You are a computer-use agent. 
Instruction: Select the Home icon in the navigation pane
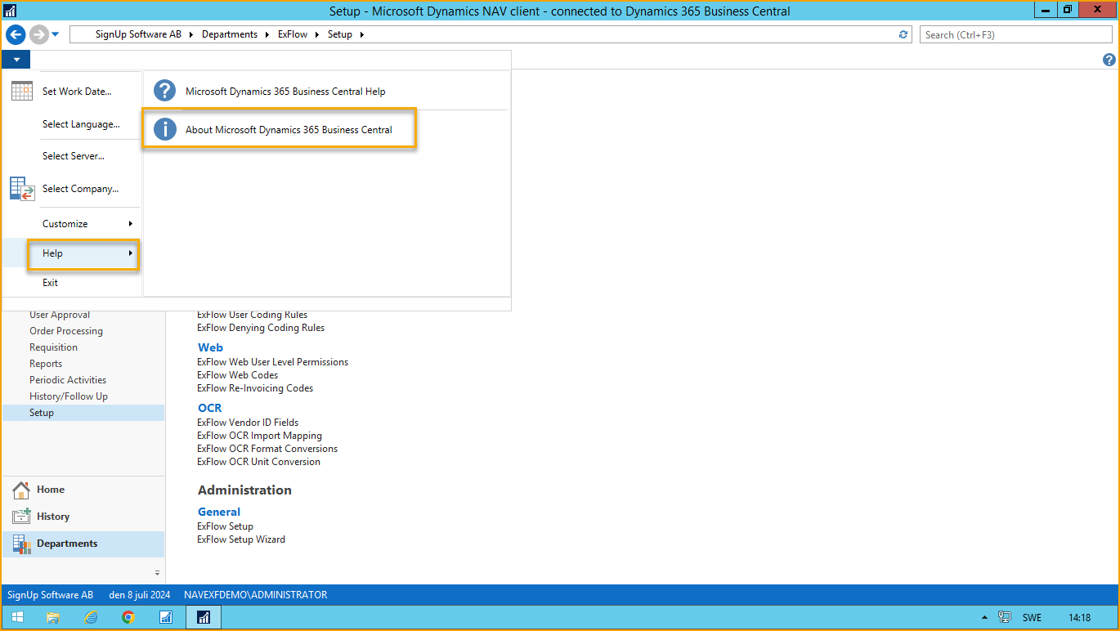pyautogui.click(x=20, y=489)
